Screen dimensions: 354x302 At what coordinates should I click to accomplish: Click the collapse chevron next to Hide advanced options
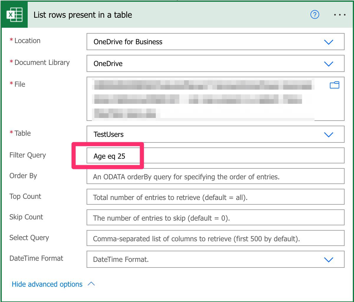coord(91,283)
